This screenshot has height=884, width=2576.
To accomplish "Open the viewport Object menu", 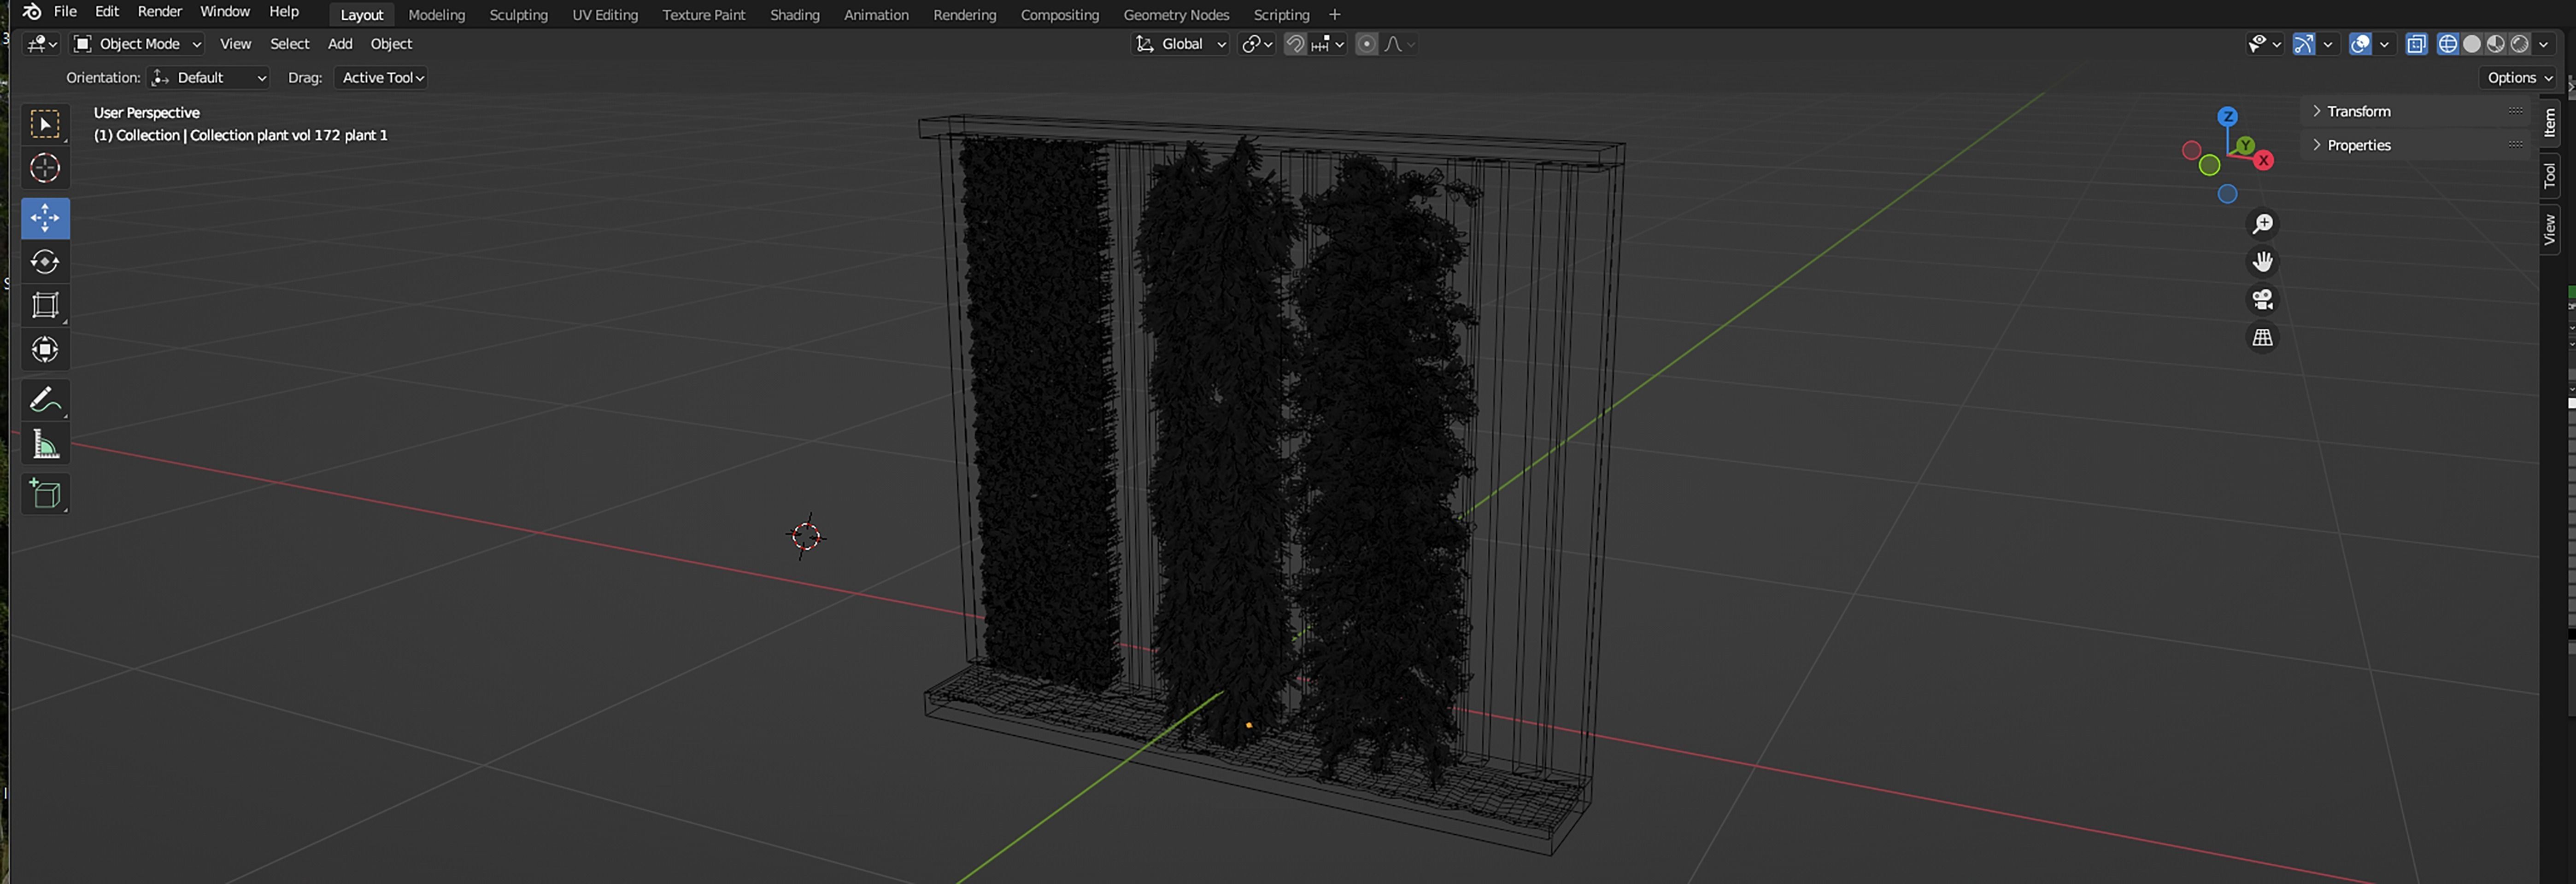I will pyautogui.click(x=391, y=44).
